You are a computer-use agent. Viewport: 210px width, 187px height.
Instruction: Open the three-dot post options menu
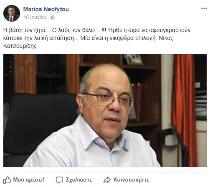(x=204, y=8)
